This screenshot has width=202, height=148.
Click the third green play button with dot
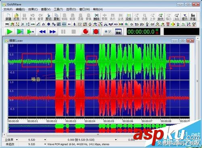(x=30, y=32)
